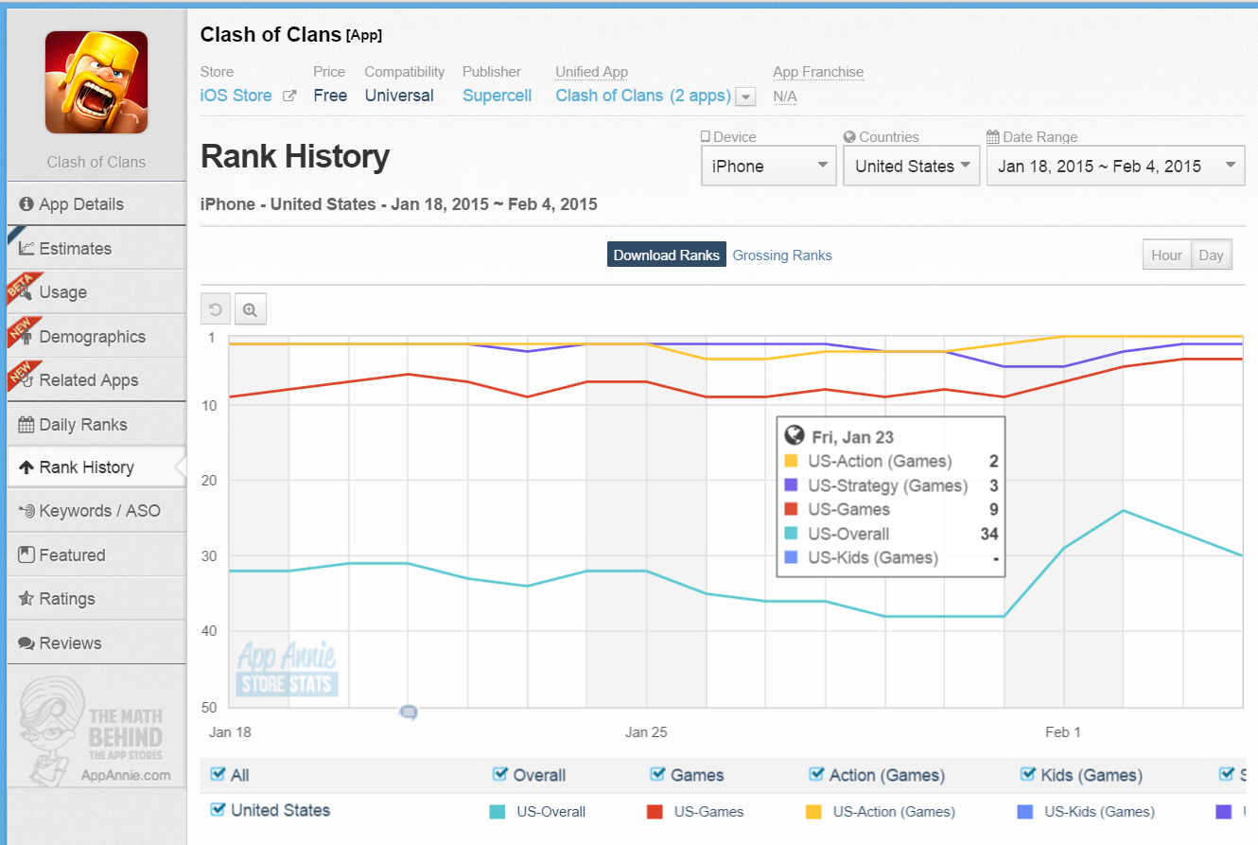Toggle the Overall category checkbox

pyautogui.click(x=500, y=774)
